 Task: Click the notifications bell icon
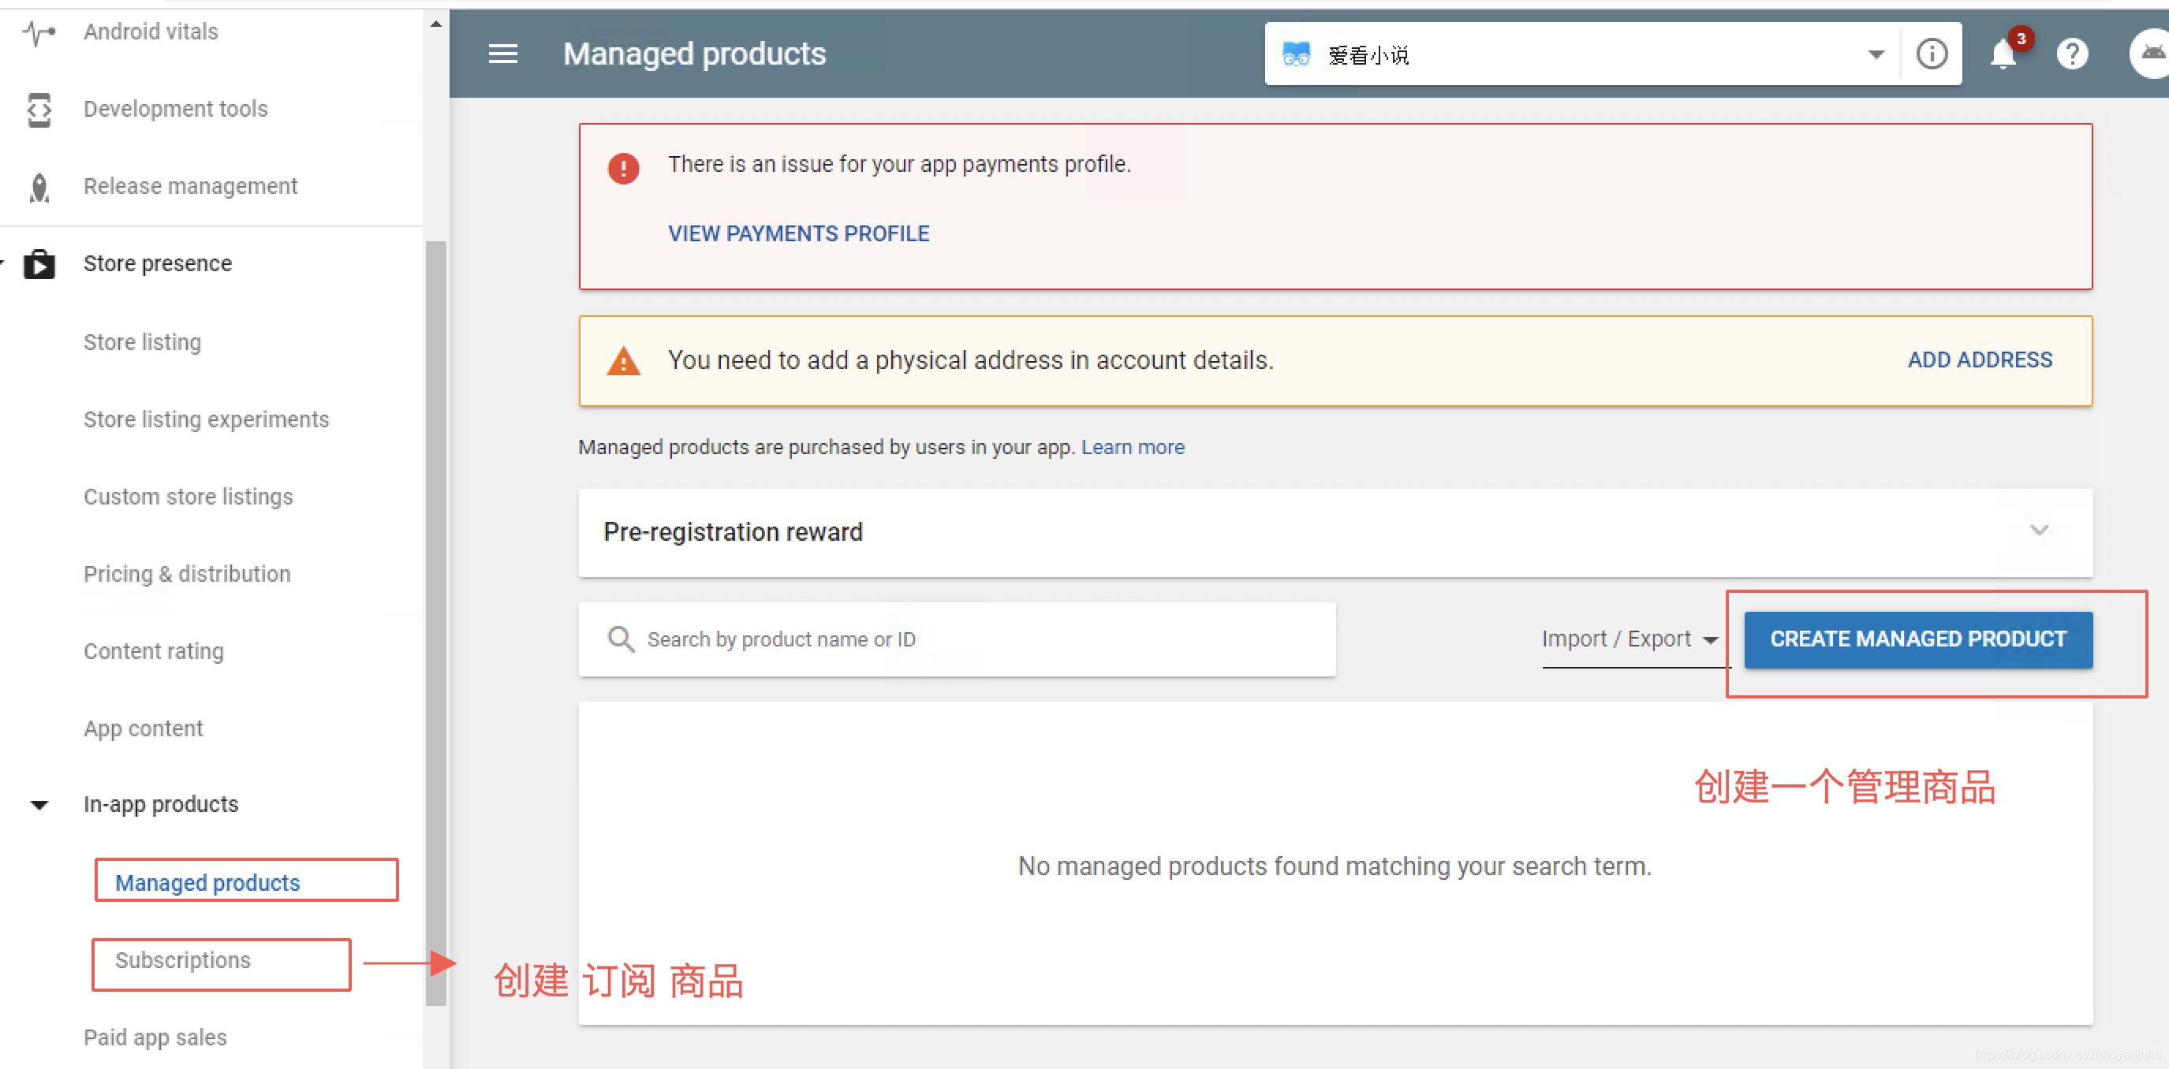[x=2003, y=54]
